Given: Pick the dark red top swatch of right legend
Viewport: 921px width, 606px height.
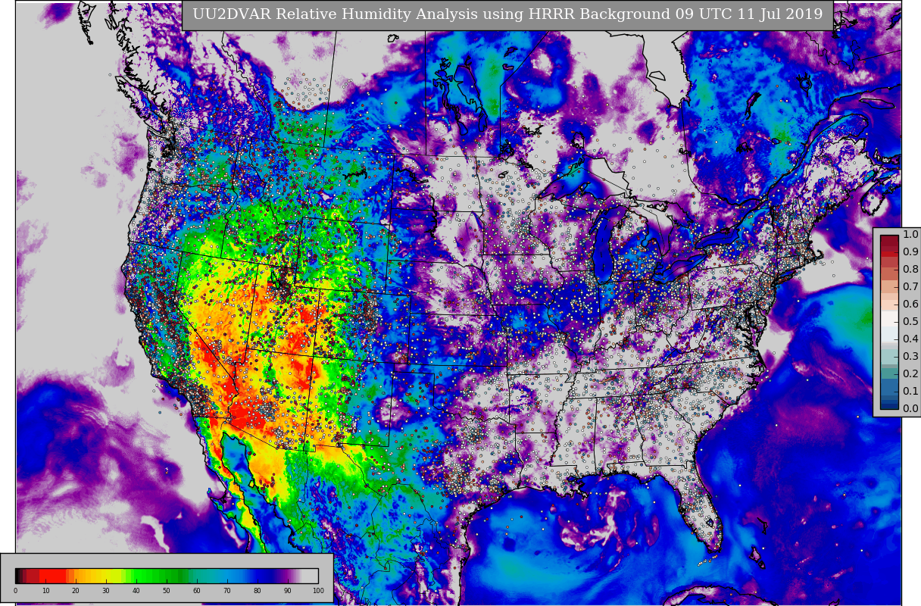Looking at the screenshot, I should (889, 239).
